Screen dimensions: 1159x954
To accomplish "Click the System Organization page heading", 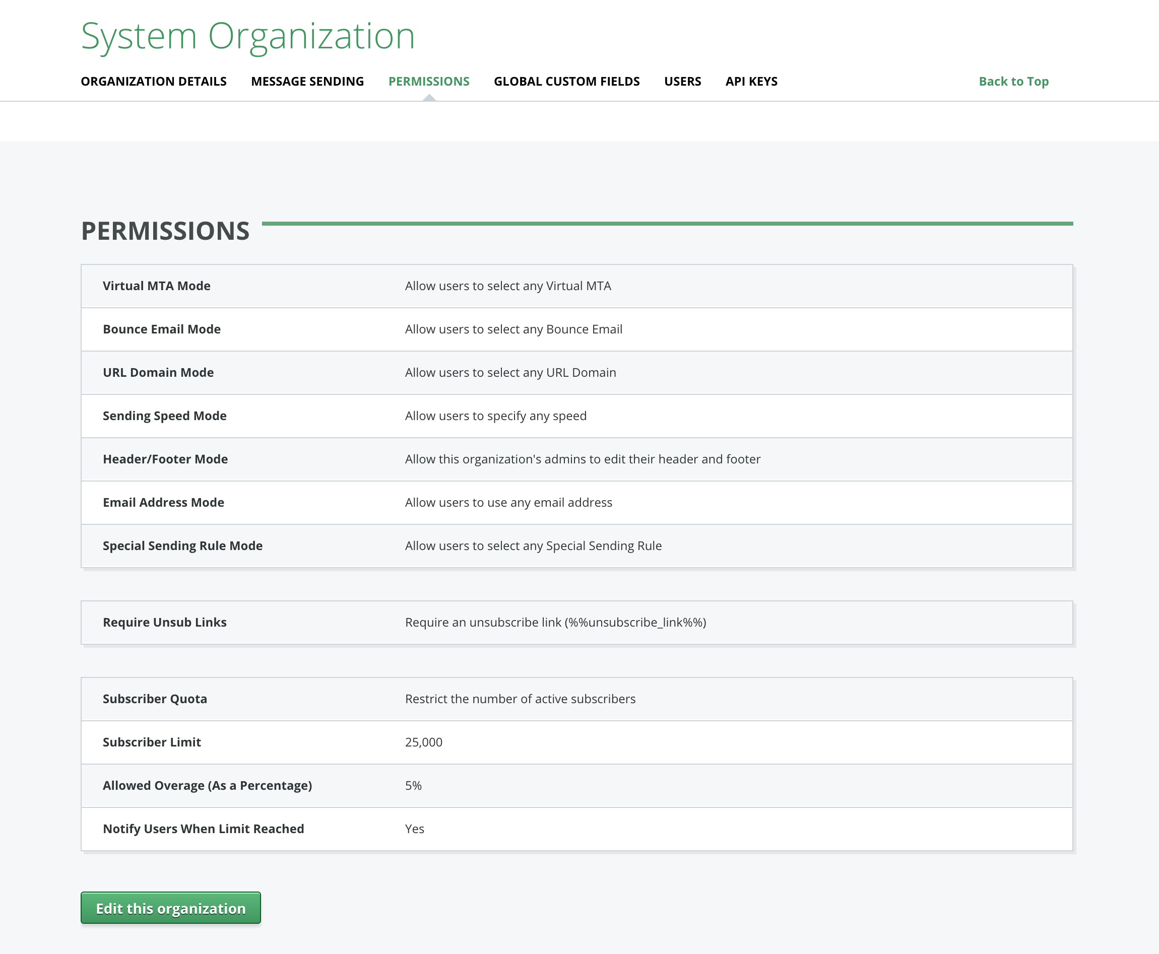I will pos(248,35).
